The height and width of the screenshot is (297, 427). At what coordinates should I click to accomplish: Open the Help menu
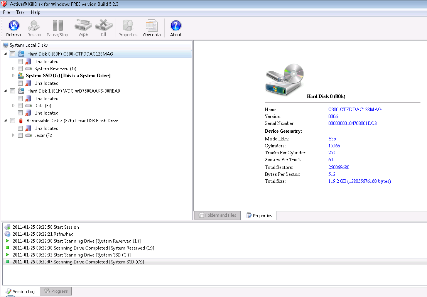pyautogui.click(x=35, y=12)
